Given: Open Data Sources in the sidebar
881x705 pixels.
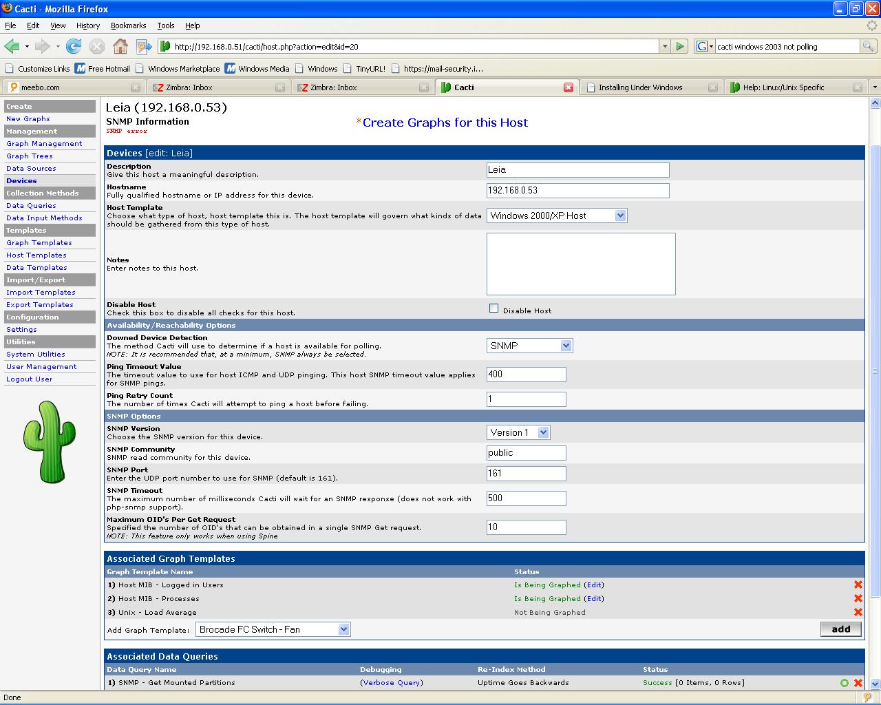Looking at the screenshot, I should click(31, 169).
